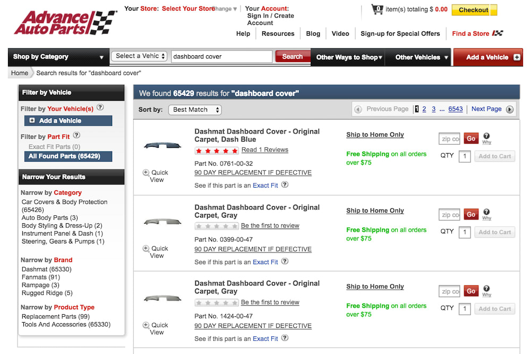531x354 pixels.
Task: Narrow by Fanmats (91) brand
Action: click(41, 277)
